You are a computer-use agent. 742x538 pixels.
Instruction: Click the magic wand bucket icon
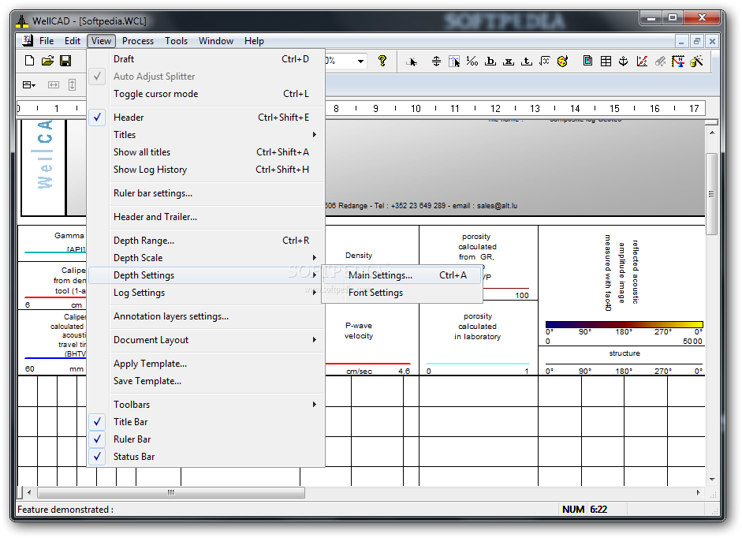pos(696,61)
